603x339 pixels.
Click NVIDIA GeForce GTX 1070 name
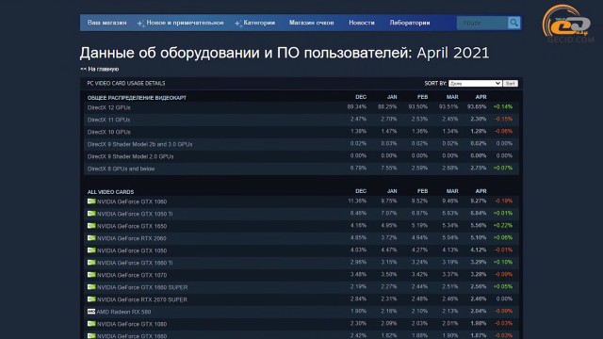(132, 275)
